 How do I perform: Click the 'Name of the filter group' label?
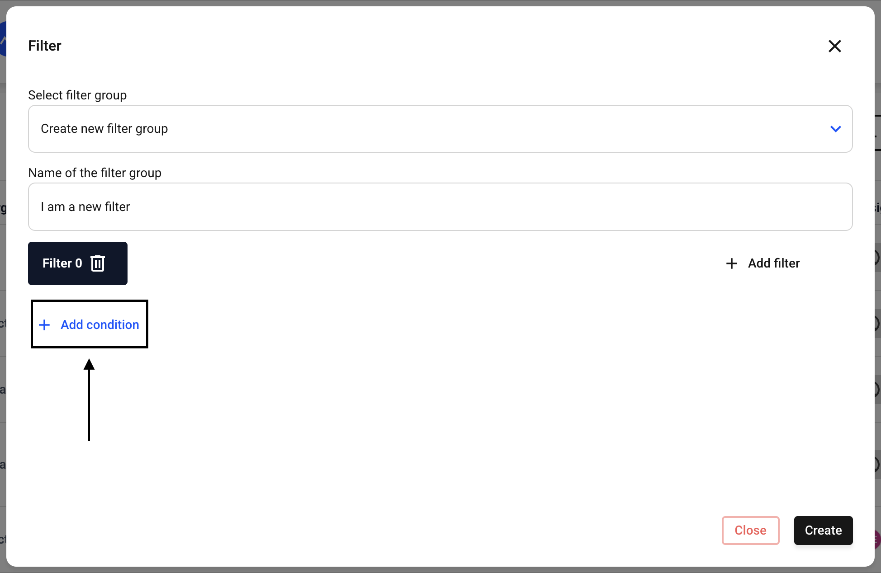point(95,173)
